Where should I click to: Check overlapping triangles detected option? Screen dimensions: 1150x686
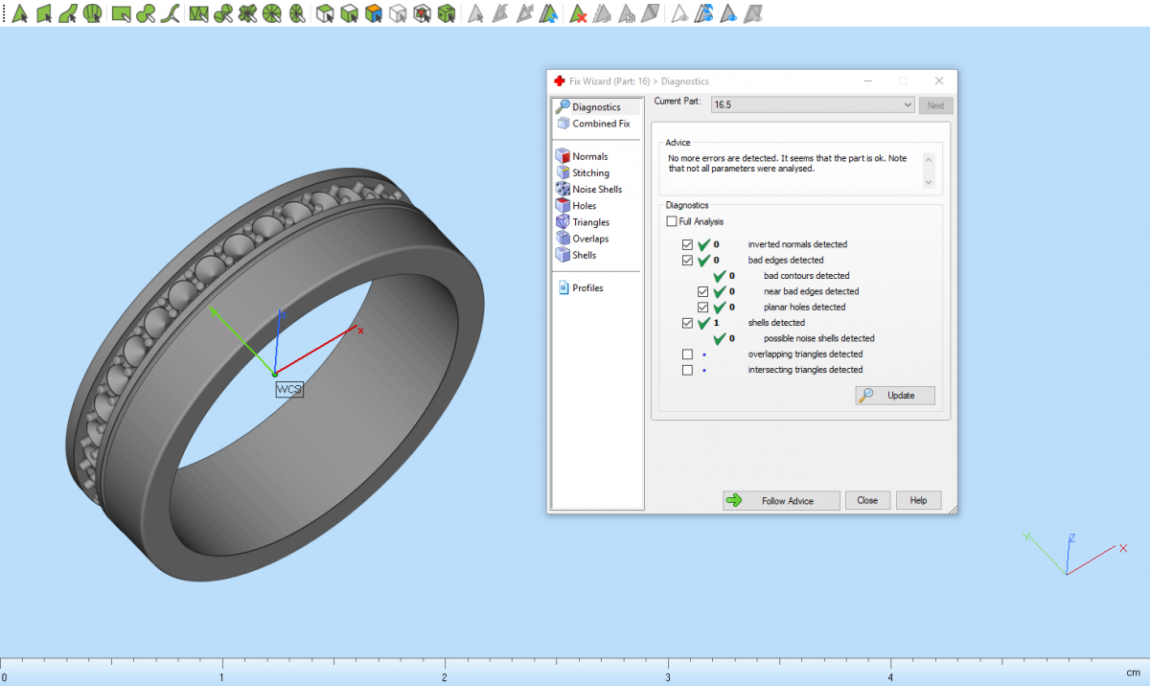[x=687, y=354]
